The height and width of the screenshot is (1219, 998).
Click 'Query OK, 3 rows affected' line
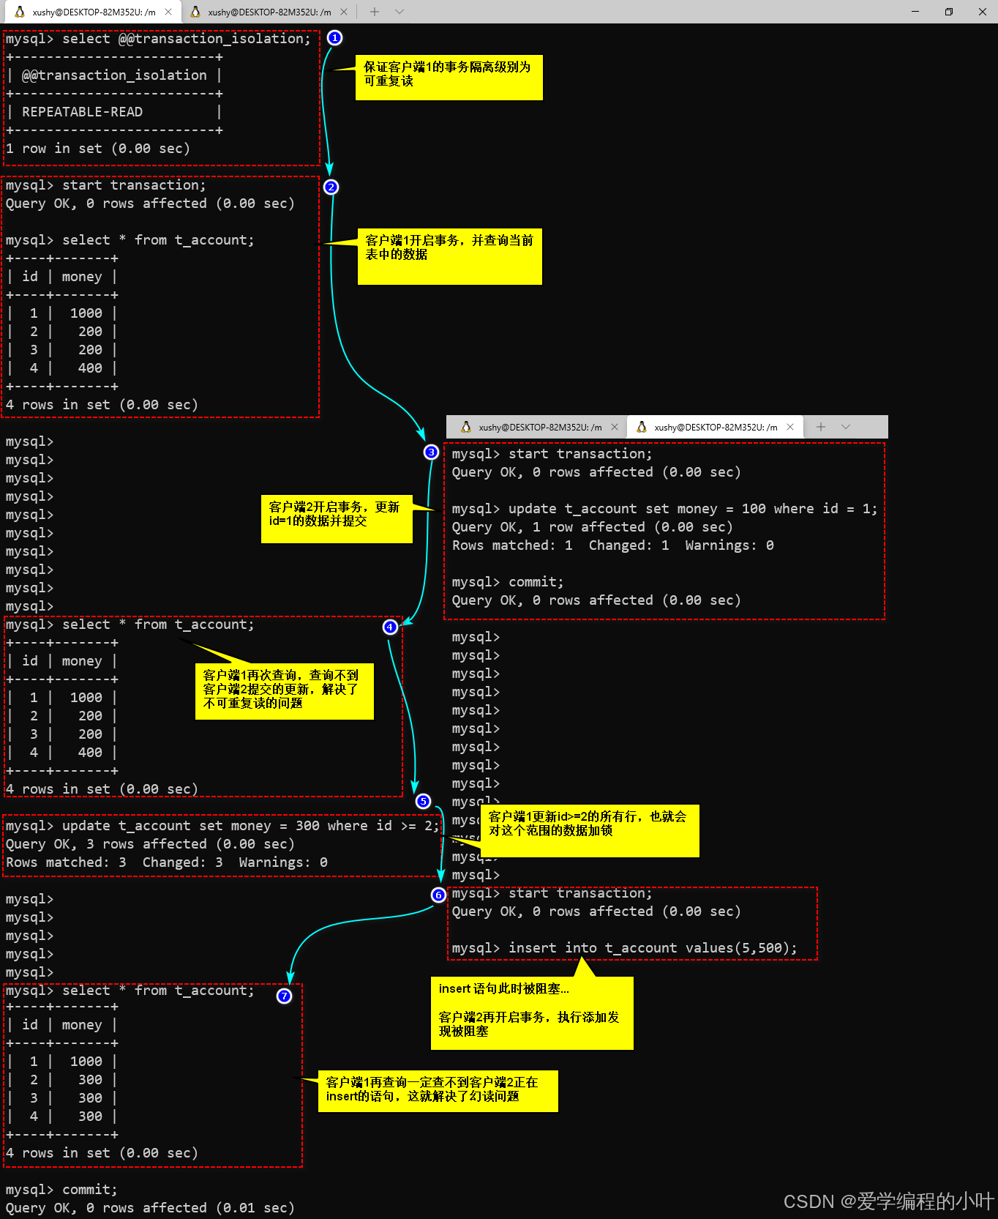tap(150, 844)
